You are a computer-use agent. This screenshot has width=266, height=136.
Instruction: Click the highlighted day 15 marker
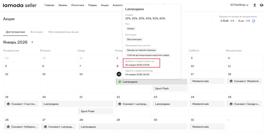119,74
